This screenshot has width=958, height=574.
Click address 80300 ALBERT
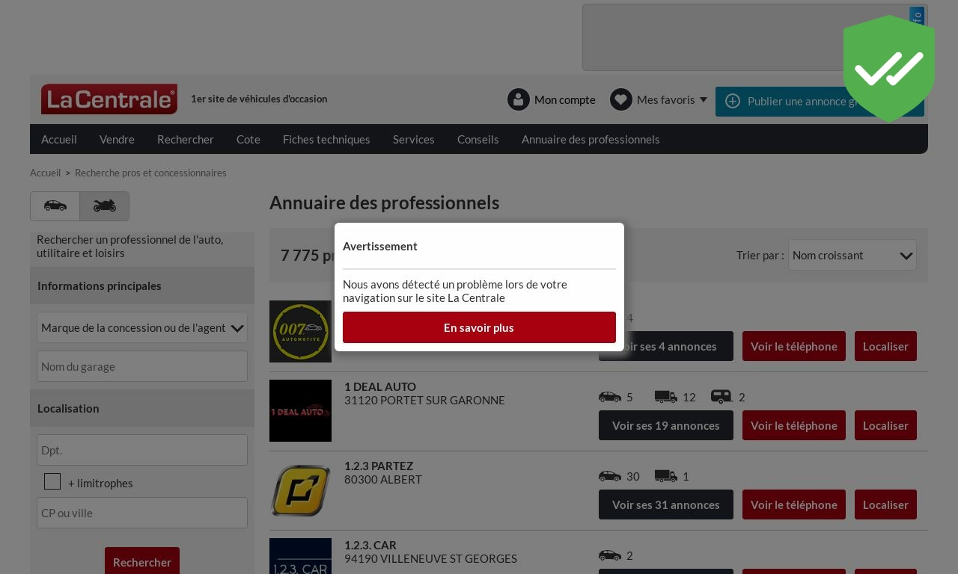(x=383, y=479)
